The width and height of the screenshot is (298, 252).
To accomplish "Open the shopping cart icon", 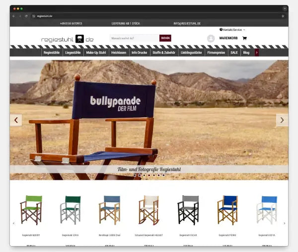I will [244, 38].
